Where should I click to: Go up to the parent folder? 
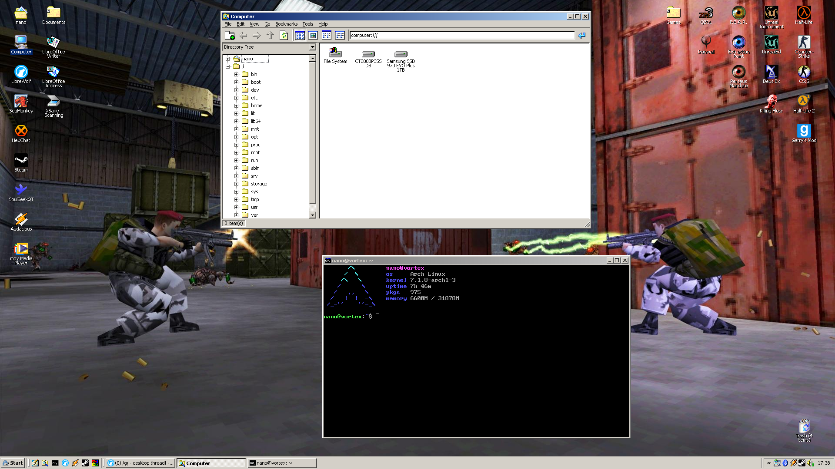270,36
